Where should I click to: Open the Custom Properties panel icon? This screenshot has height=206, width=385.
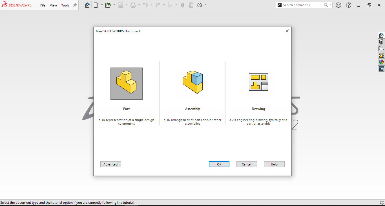(381, 69)
